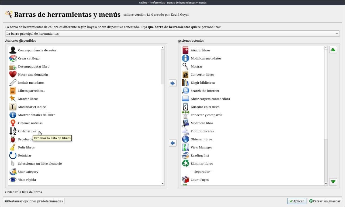Click the Mostrar detalles del libro info icon

tap(13, 115)
